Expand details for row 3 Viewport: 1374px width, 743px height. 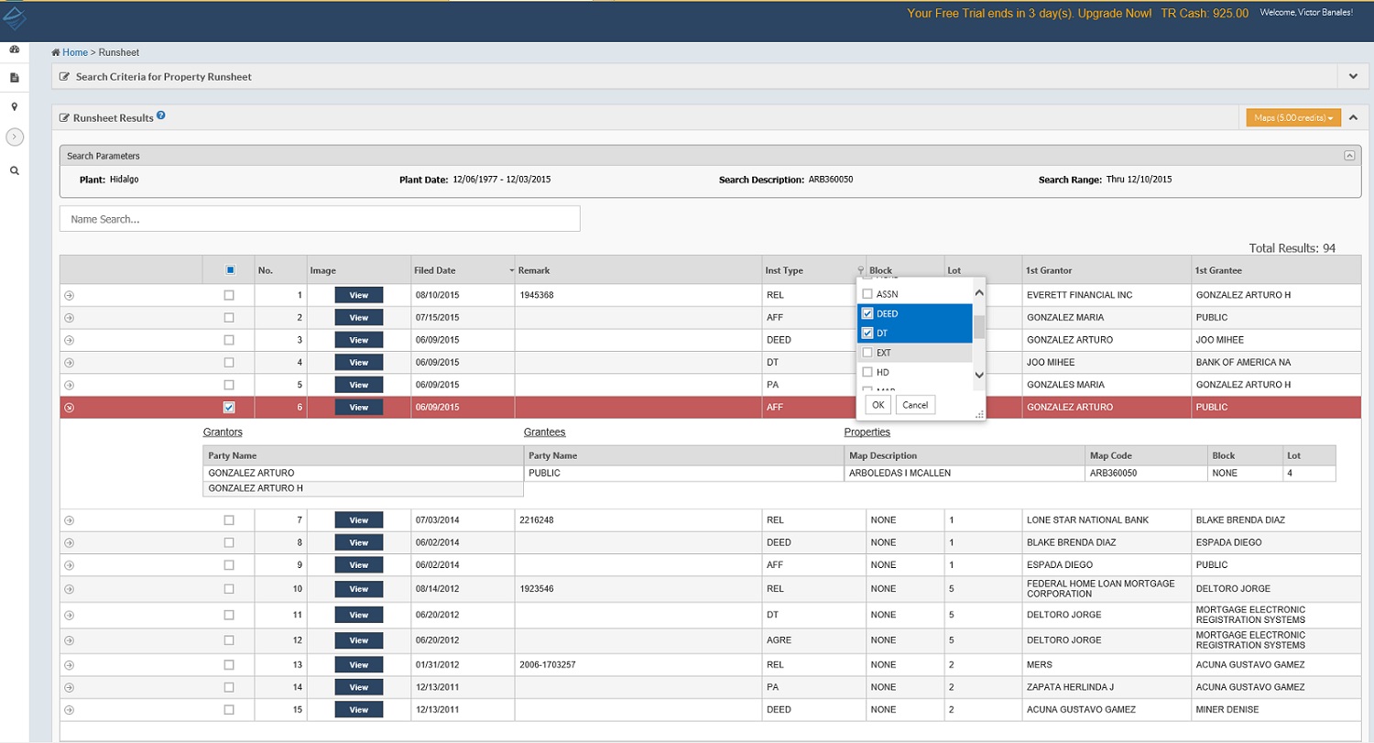coord(69,340)
